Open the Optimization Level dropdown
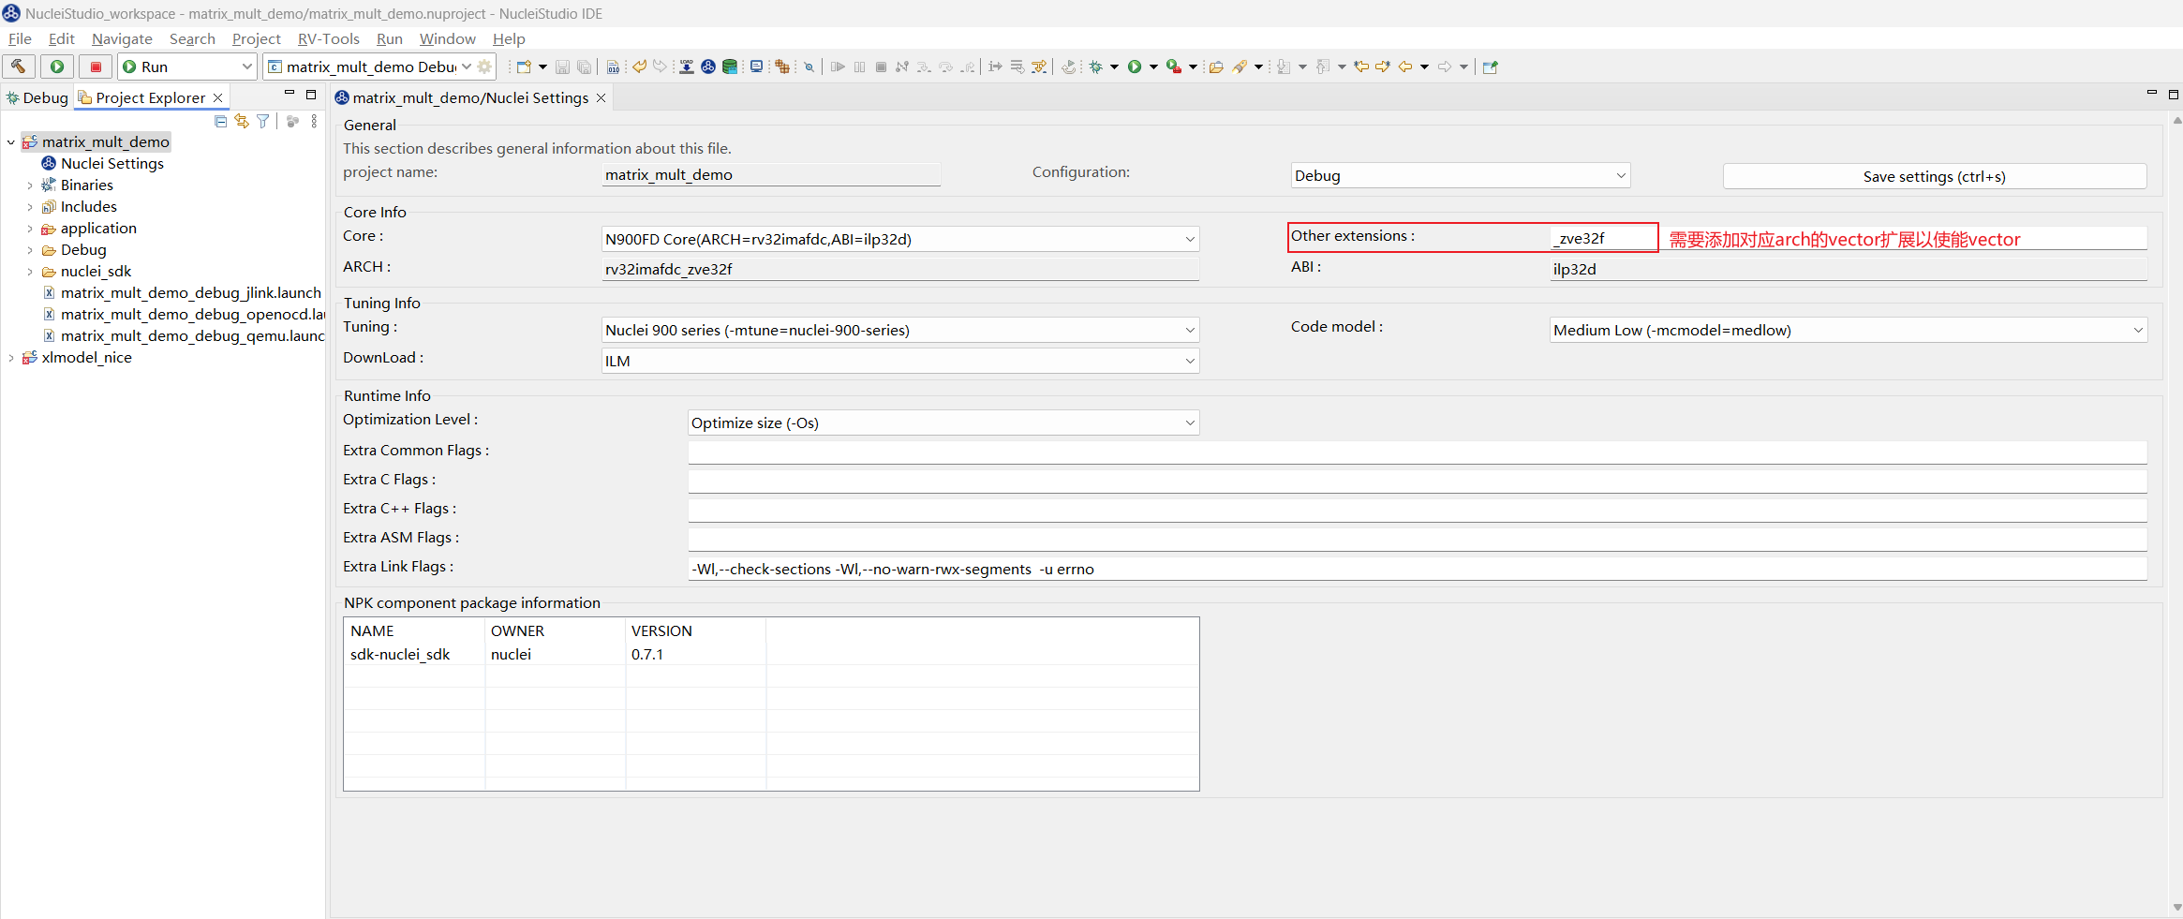Viewport: 2183px width, 919px height. tap(943, 422)
